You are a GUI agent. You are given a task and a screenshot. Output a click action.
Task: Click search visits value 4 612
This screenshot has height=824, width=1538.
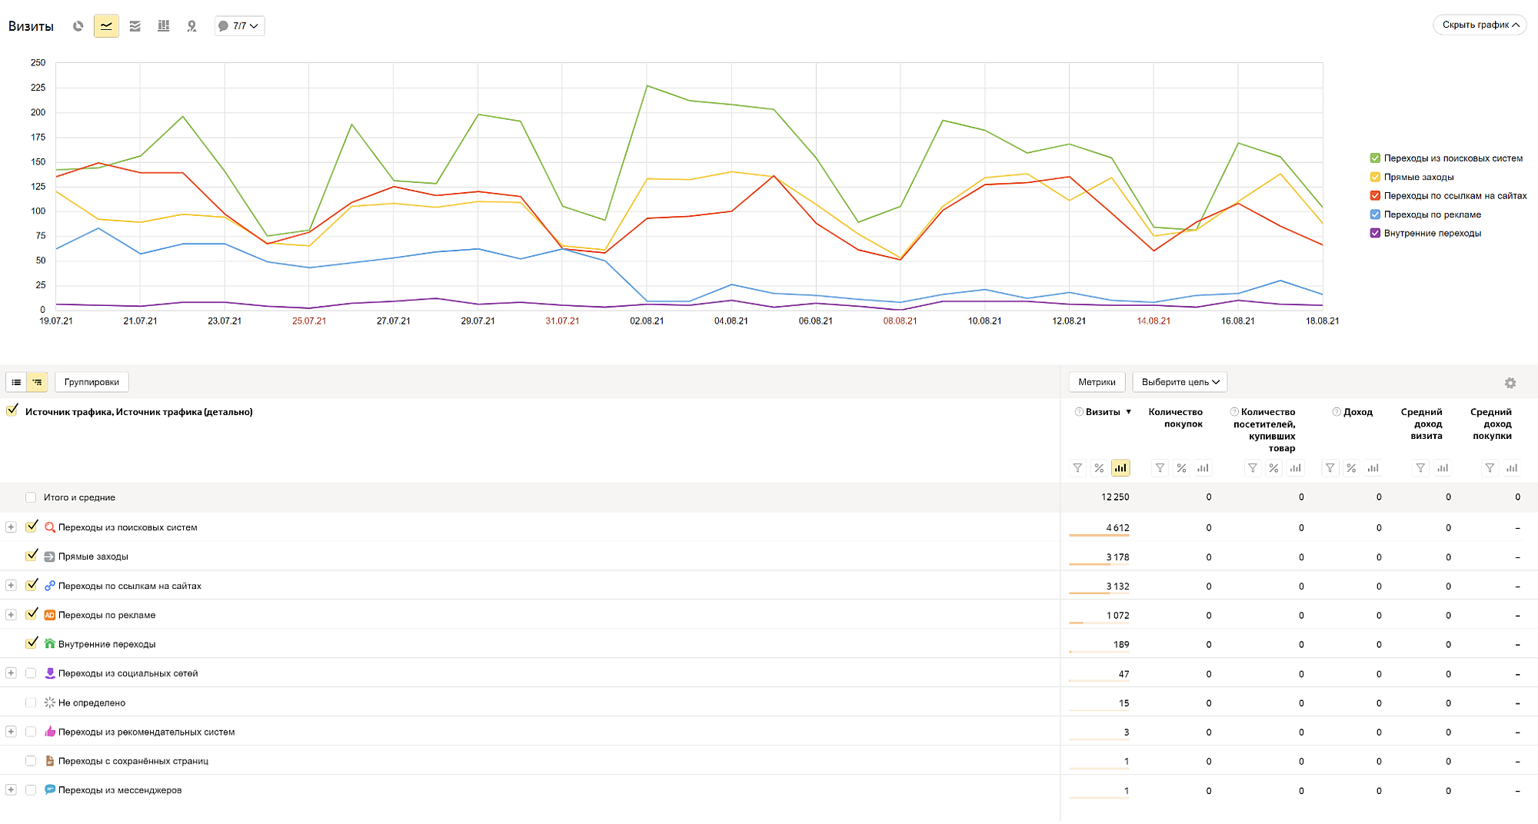(1117, 527)
